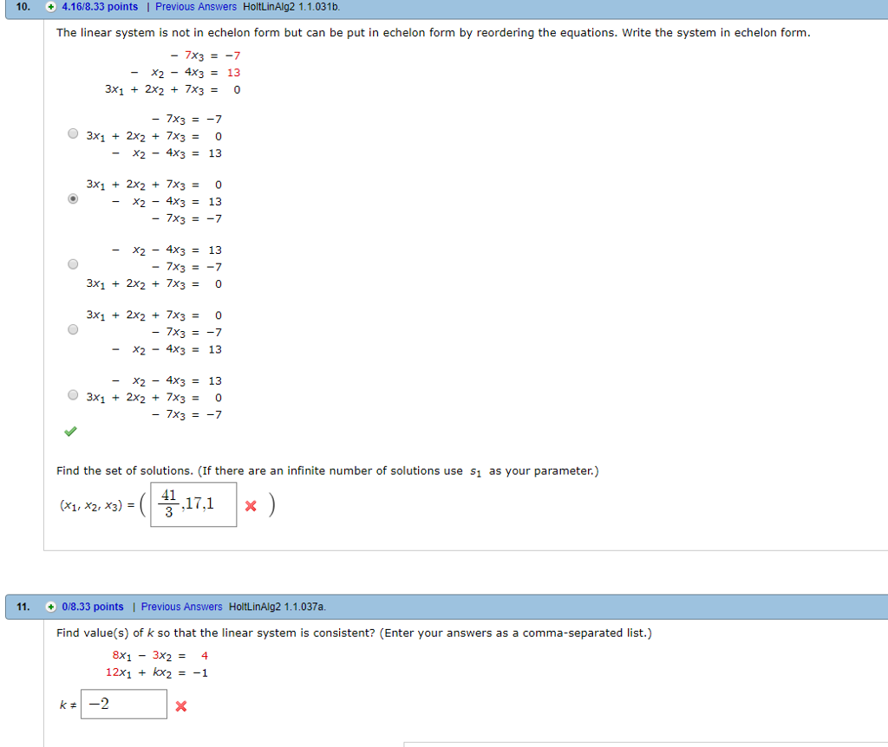Select option ordered 3x1, −x2, −7x3 equations
The height and width of the screenshot is (747, 888).
73,198
